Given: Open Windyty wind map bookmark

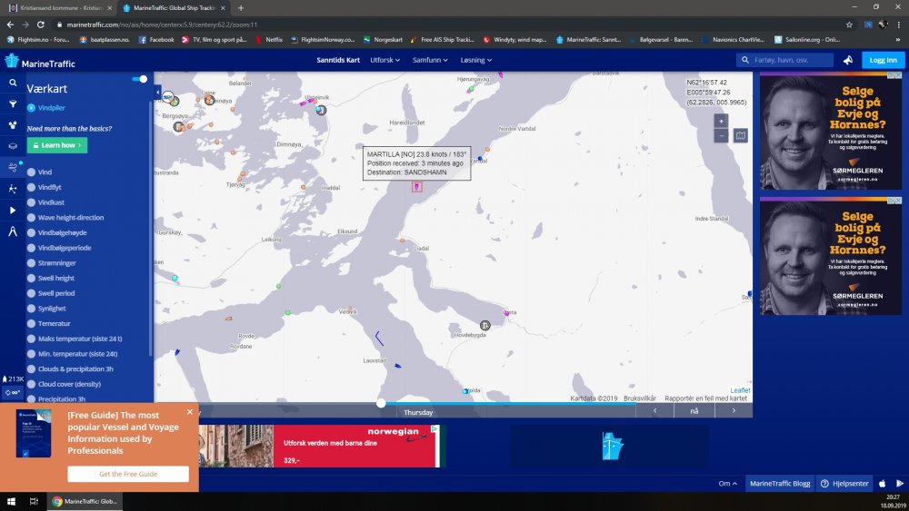Looking at the screenshot, I should click(x=514, y=40).
